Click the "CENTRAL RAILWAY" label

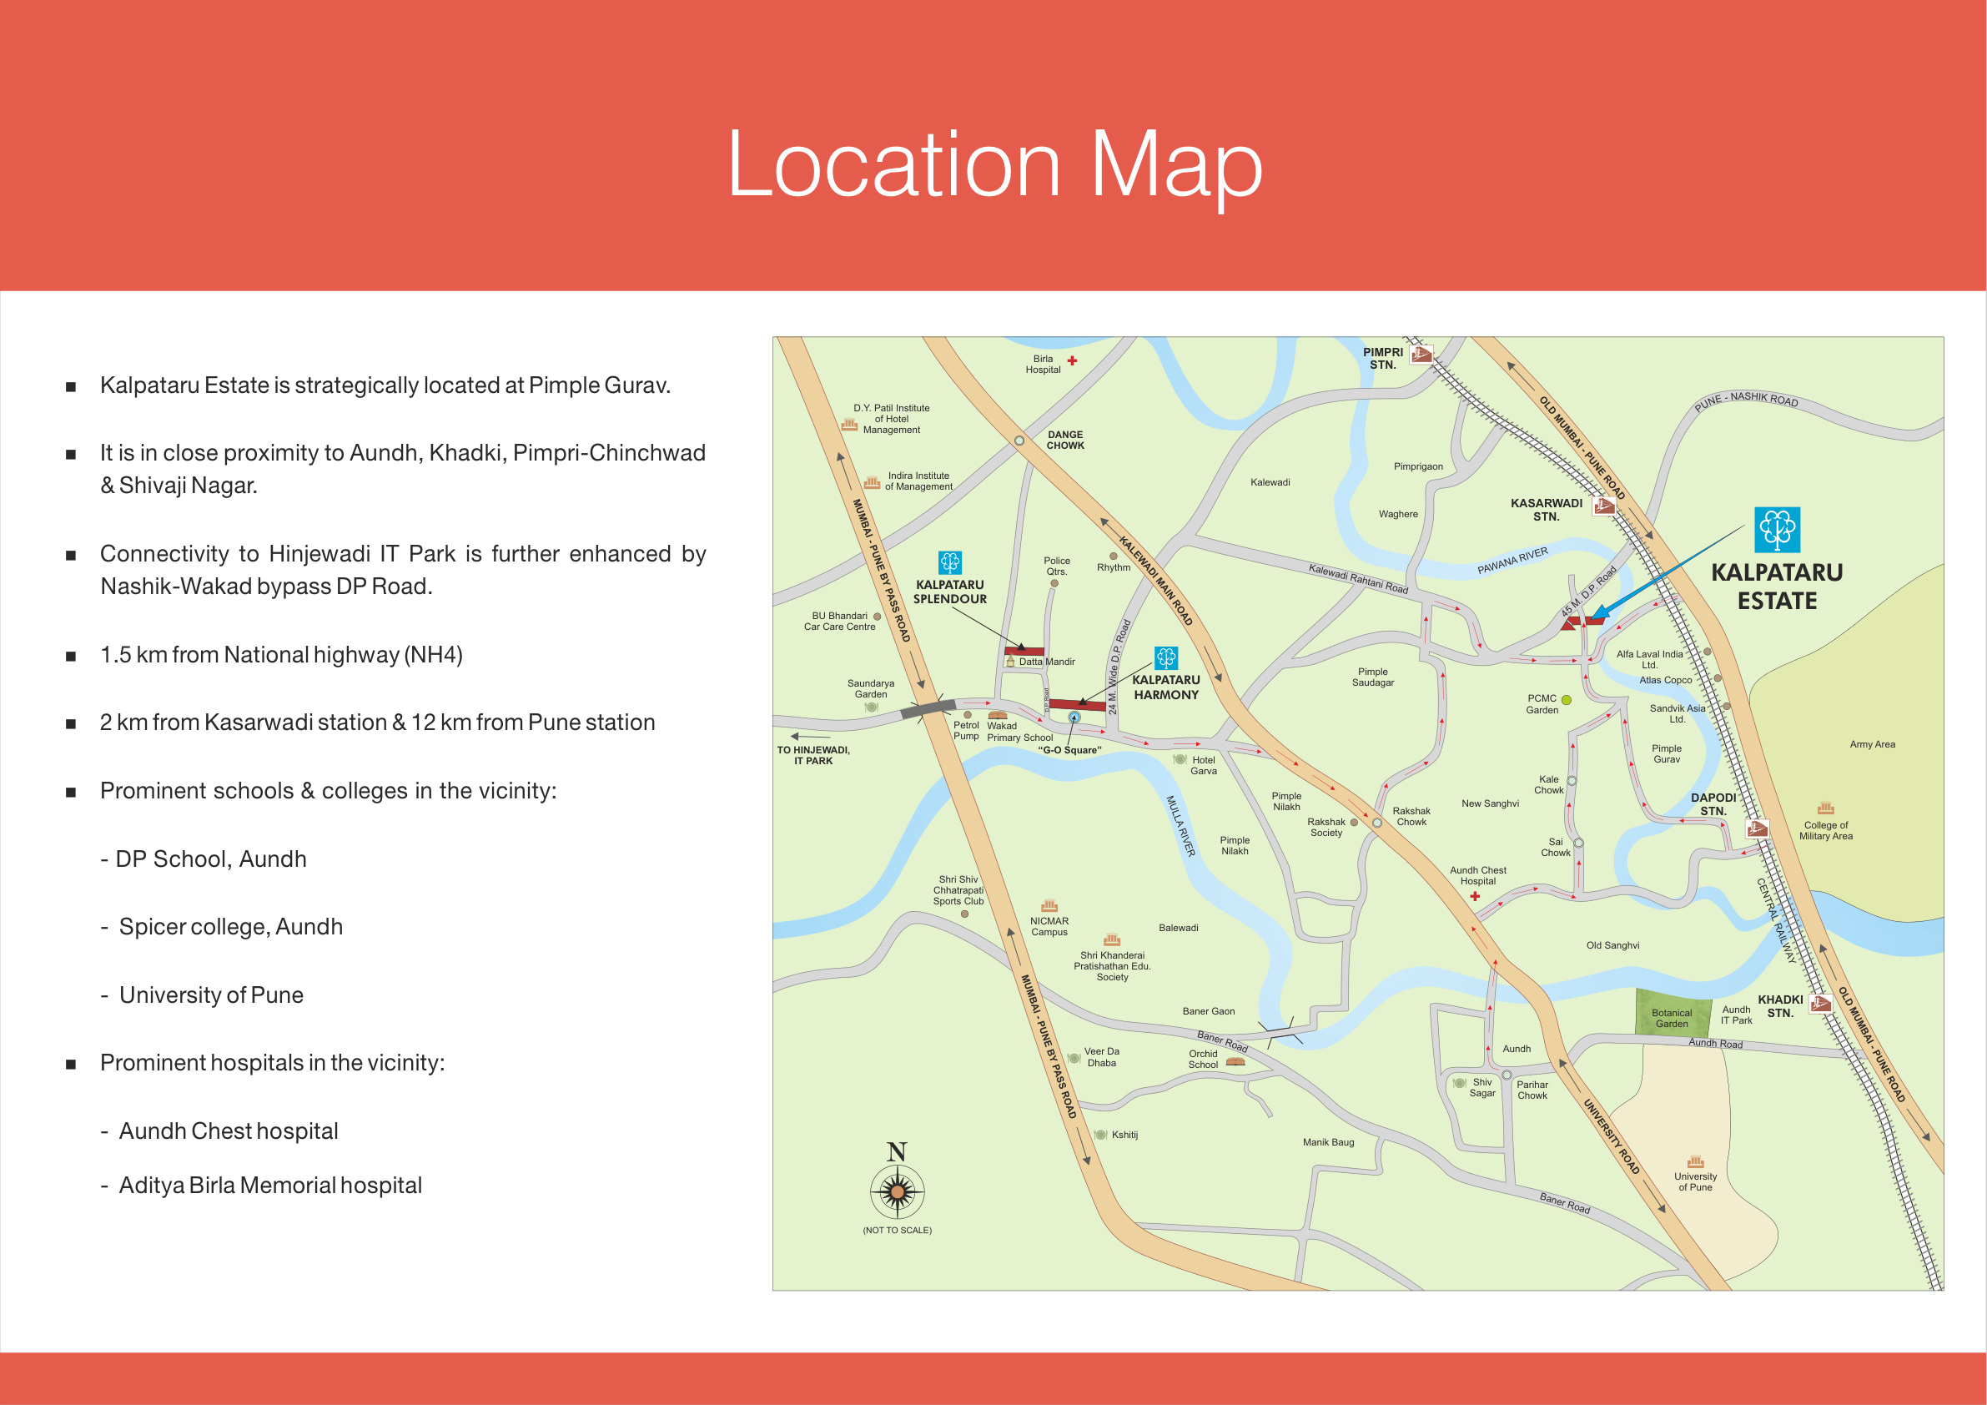(1776, 920)
